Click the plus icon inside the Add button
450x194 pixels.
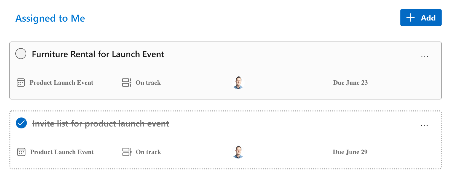point(410,17)
